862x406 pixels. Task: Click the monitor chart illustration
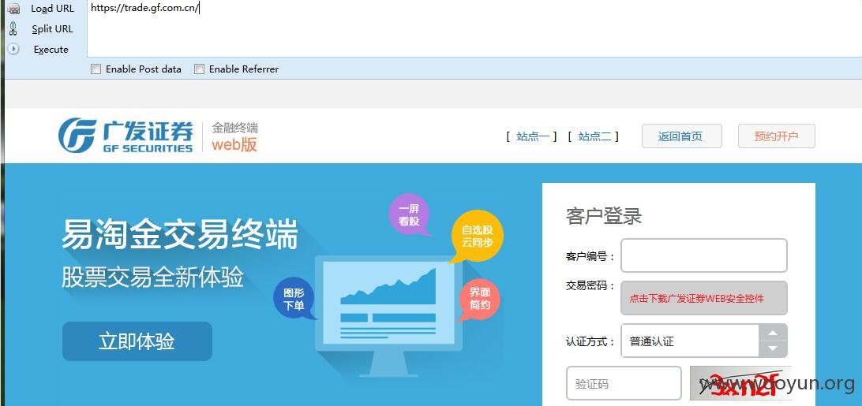tap(388, 316)
